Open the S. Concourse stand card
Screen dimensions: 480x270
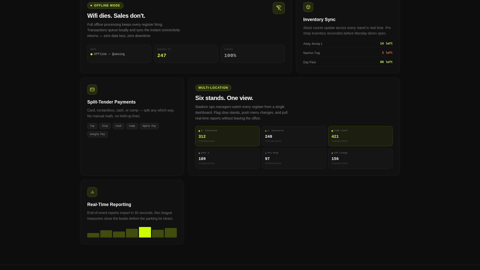[294, 136]
